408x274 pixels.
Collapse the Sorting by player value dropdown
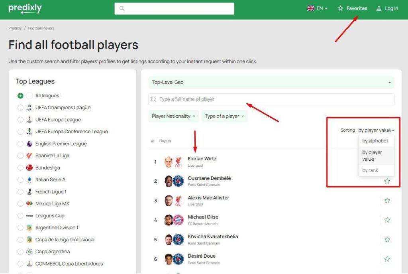[x=376, y=130]
